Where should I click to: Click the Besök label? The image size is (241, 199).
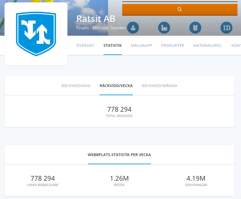point(119,185)
